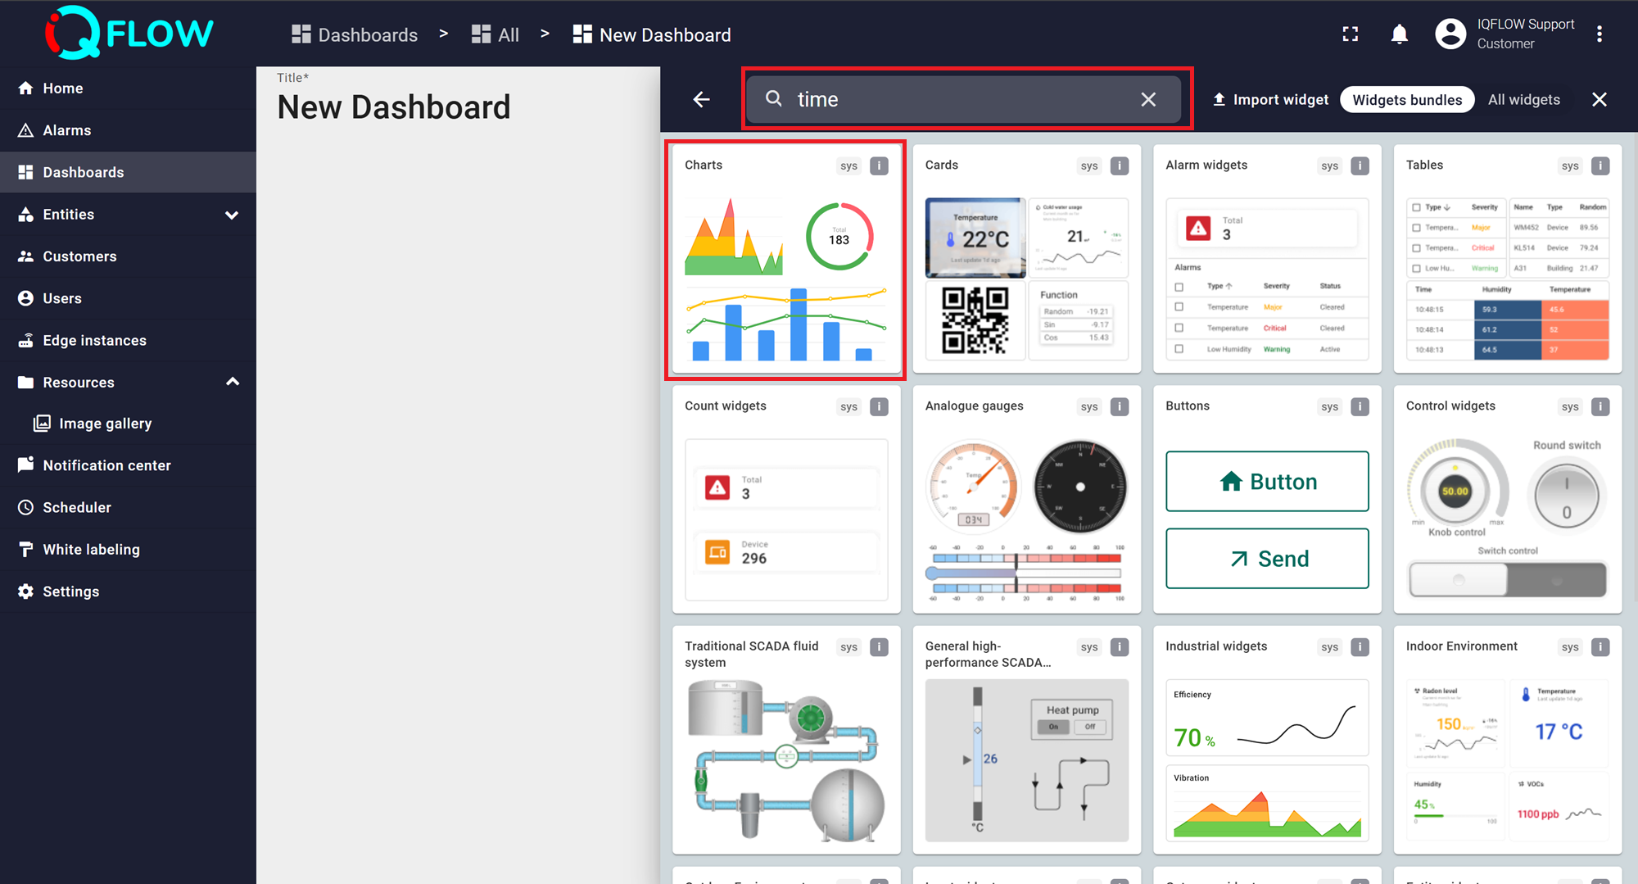Collapse the Resources sidebar section
The image size is (1638, 884).
click(x=232, y=383)
